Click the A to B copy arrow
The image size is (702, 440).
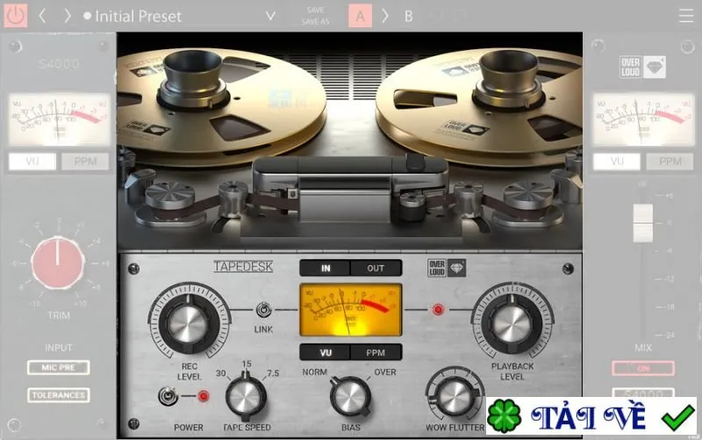pos(385,16)
